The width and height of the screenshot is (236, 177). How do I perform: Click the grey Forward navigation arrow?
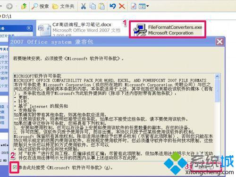pyautogui.click(x=9, y=6)
